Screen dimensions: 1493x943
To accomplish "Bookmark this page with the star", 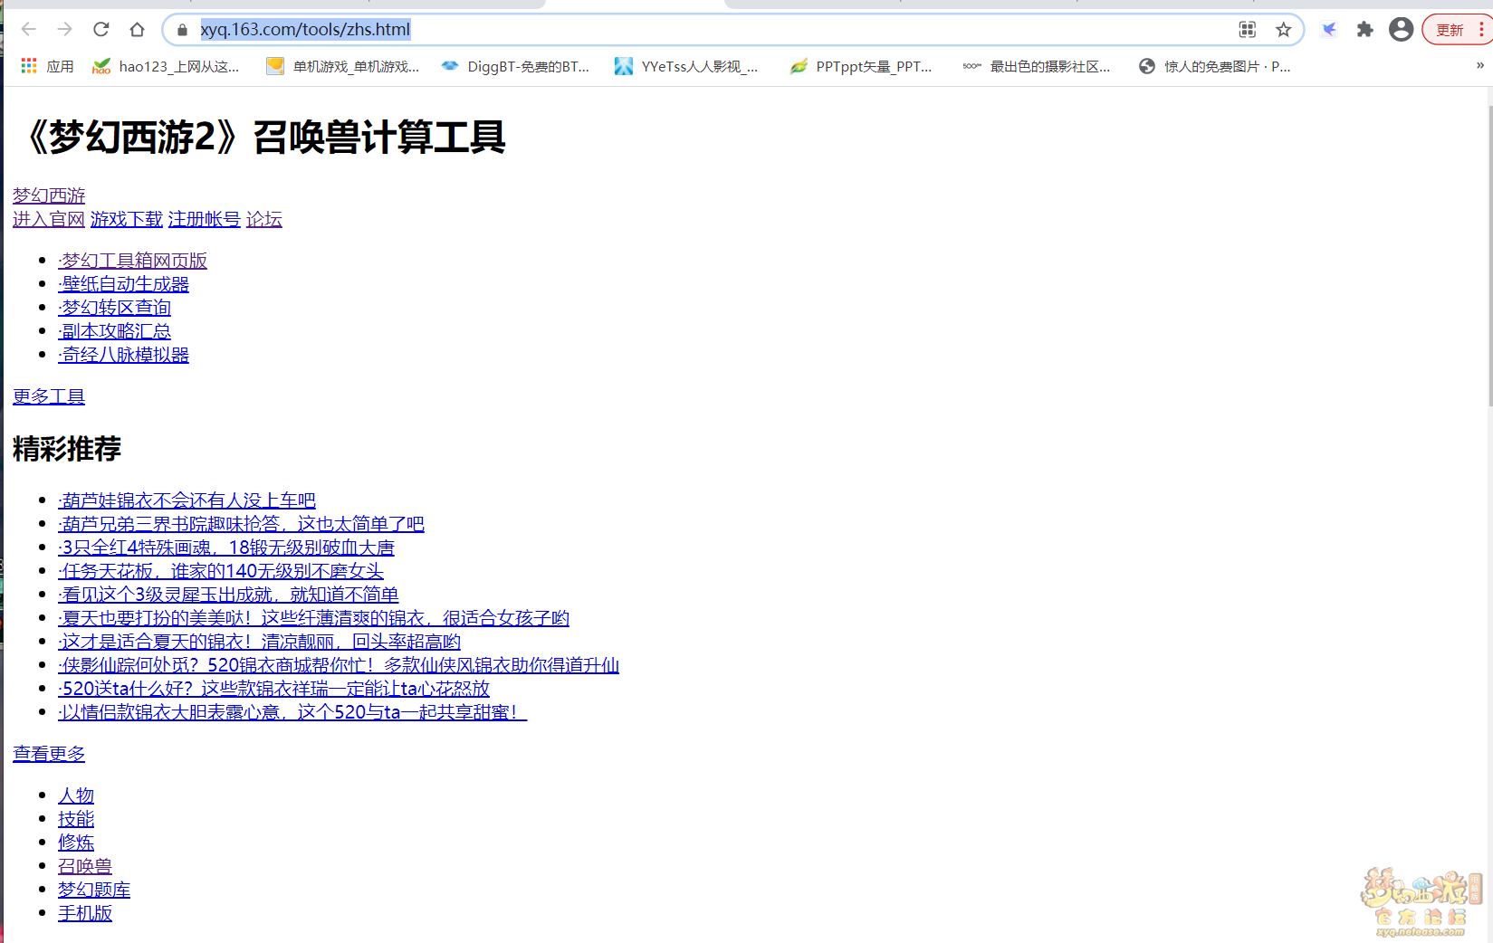I will [x=1284, y=30].
